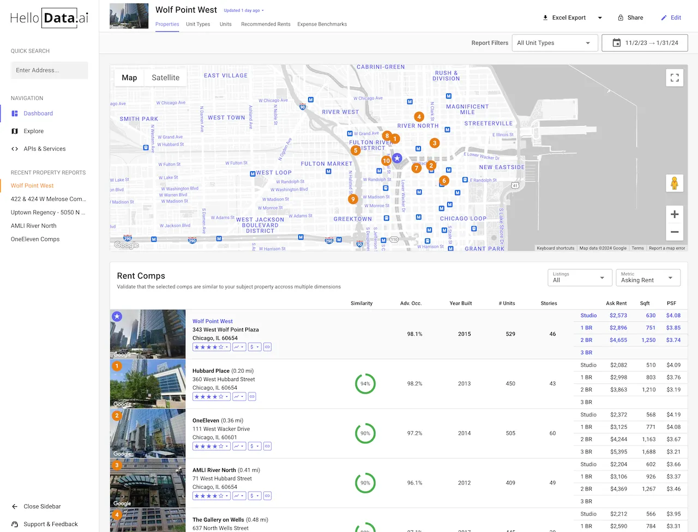Open star rating dropdown for OneEleven

click(x=212, y=446)
